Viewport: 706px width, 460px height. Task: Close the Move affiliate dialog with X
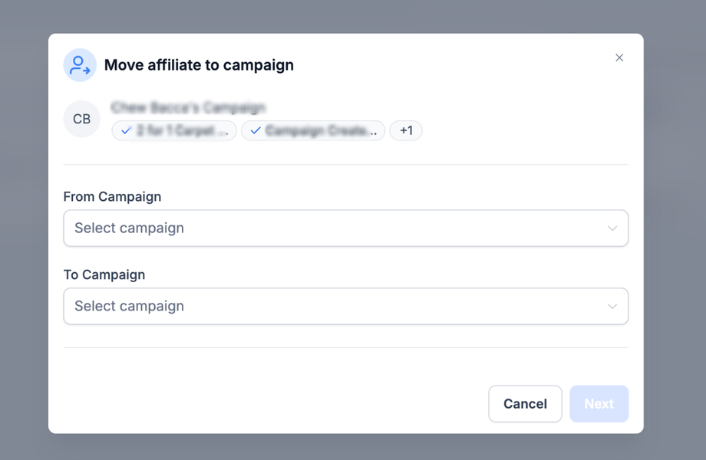[x=619, y=58]
